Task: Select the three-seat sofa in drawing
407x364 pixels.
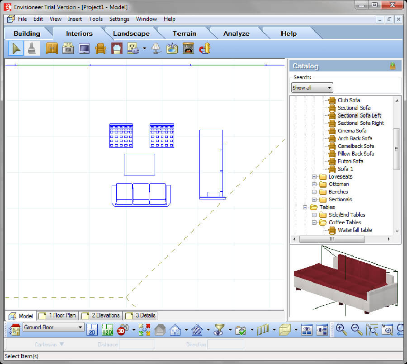Action: tap(141, 195)
